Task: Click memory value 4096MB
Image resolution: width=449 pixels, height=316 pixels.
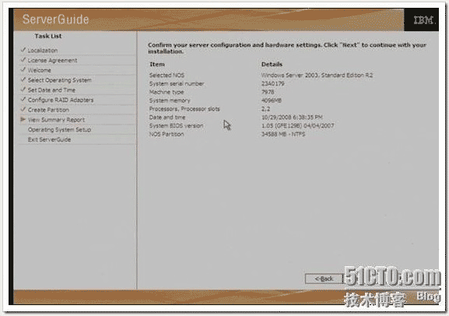Action: (271, 100)
